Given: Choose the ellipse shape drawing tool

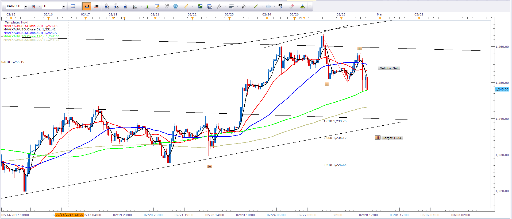Looking at the screenshot, I should (x=268, y=6).
